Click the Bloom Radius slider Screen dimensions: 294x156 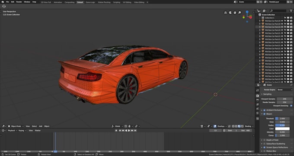(x=282, y=125)
